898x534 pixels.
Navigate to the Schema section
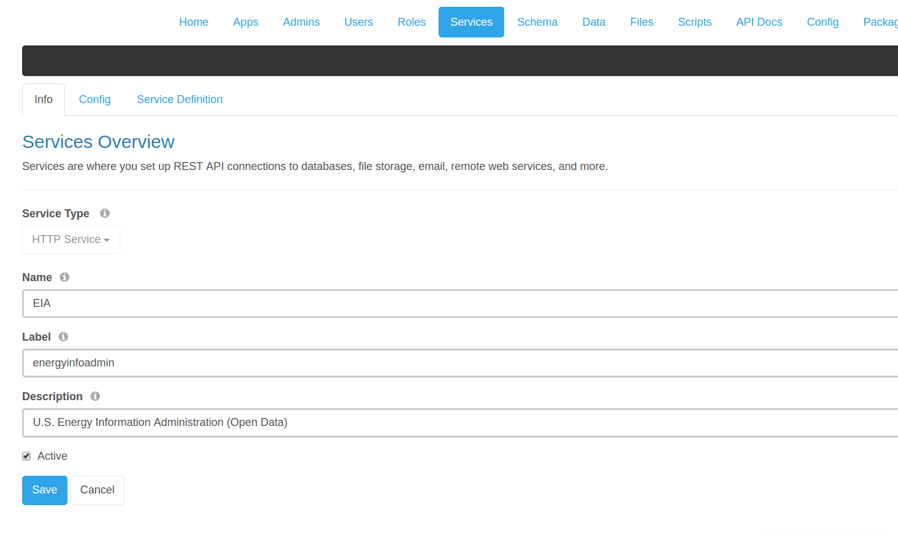537,21
